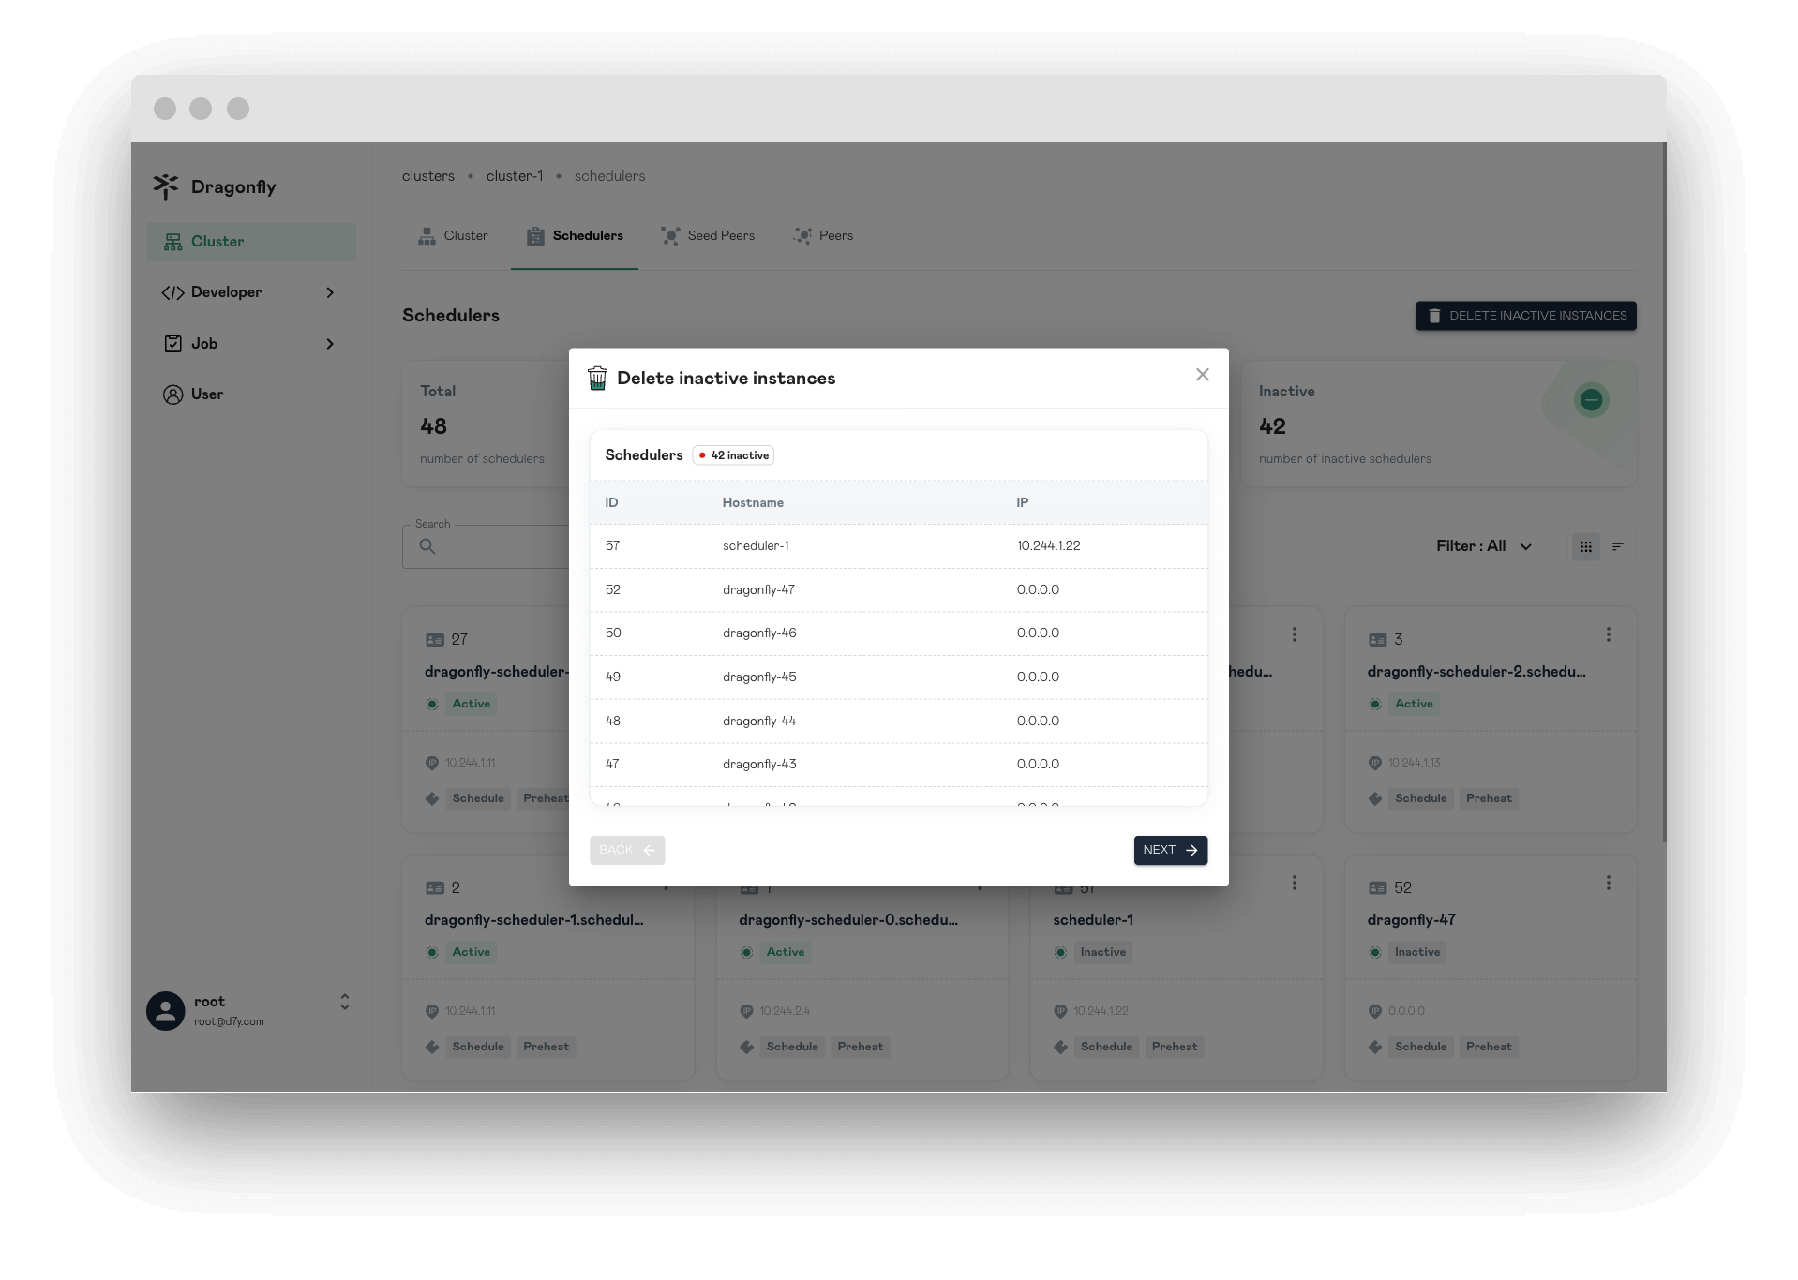The image size is (1798, 1280).
Task: Click the Dragonfly logo icon
Action: pos(166,186)
